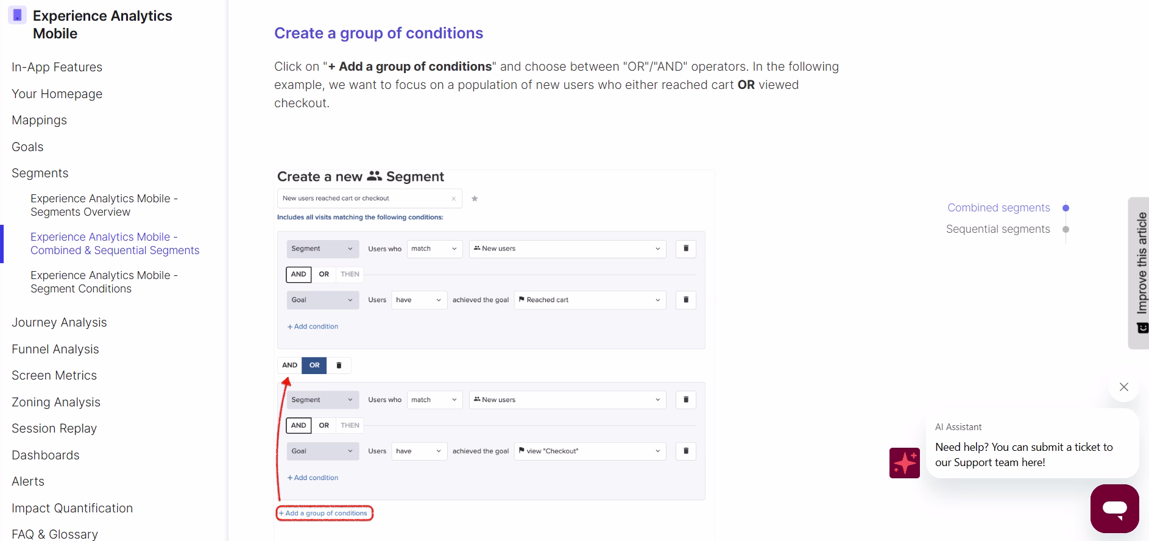Delete the view "Checkout" goal condition
The width and height of the screenshot is (1149, 541).
pyautogui.click(x=685, y=451)
